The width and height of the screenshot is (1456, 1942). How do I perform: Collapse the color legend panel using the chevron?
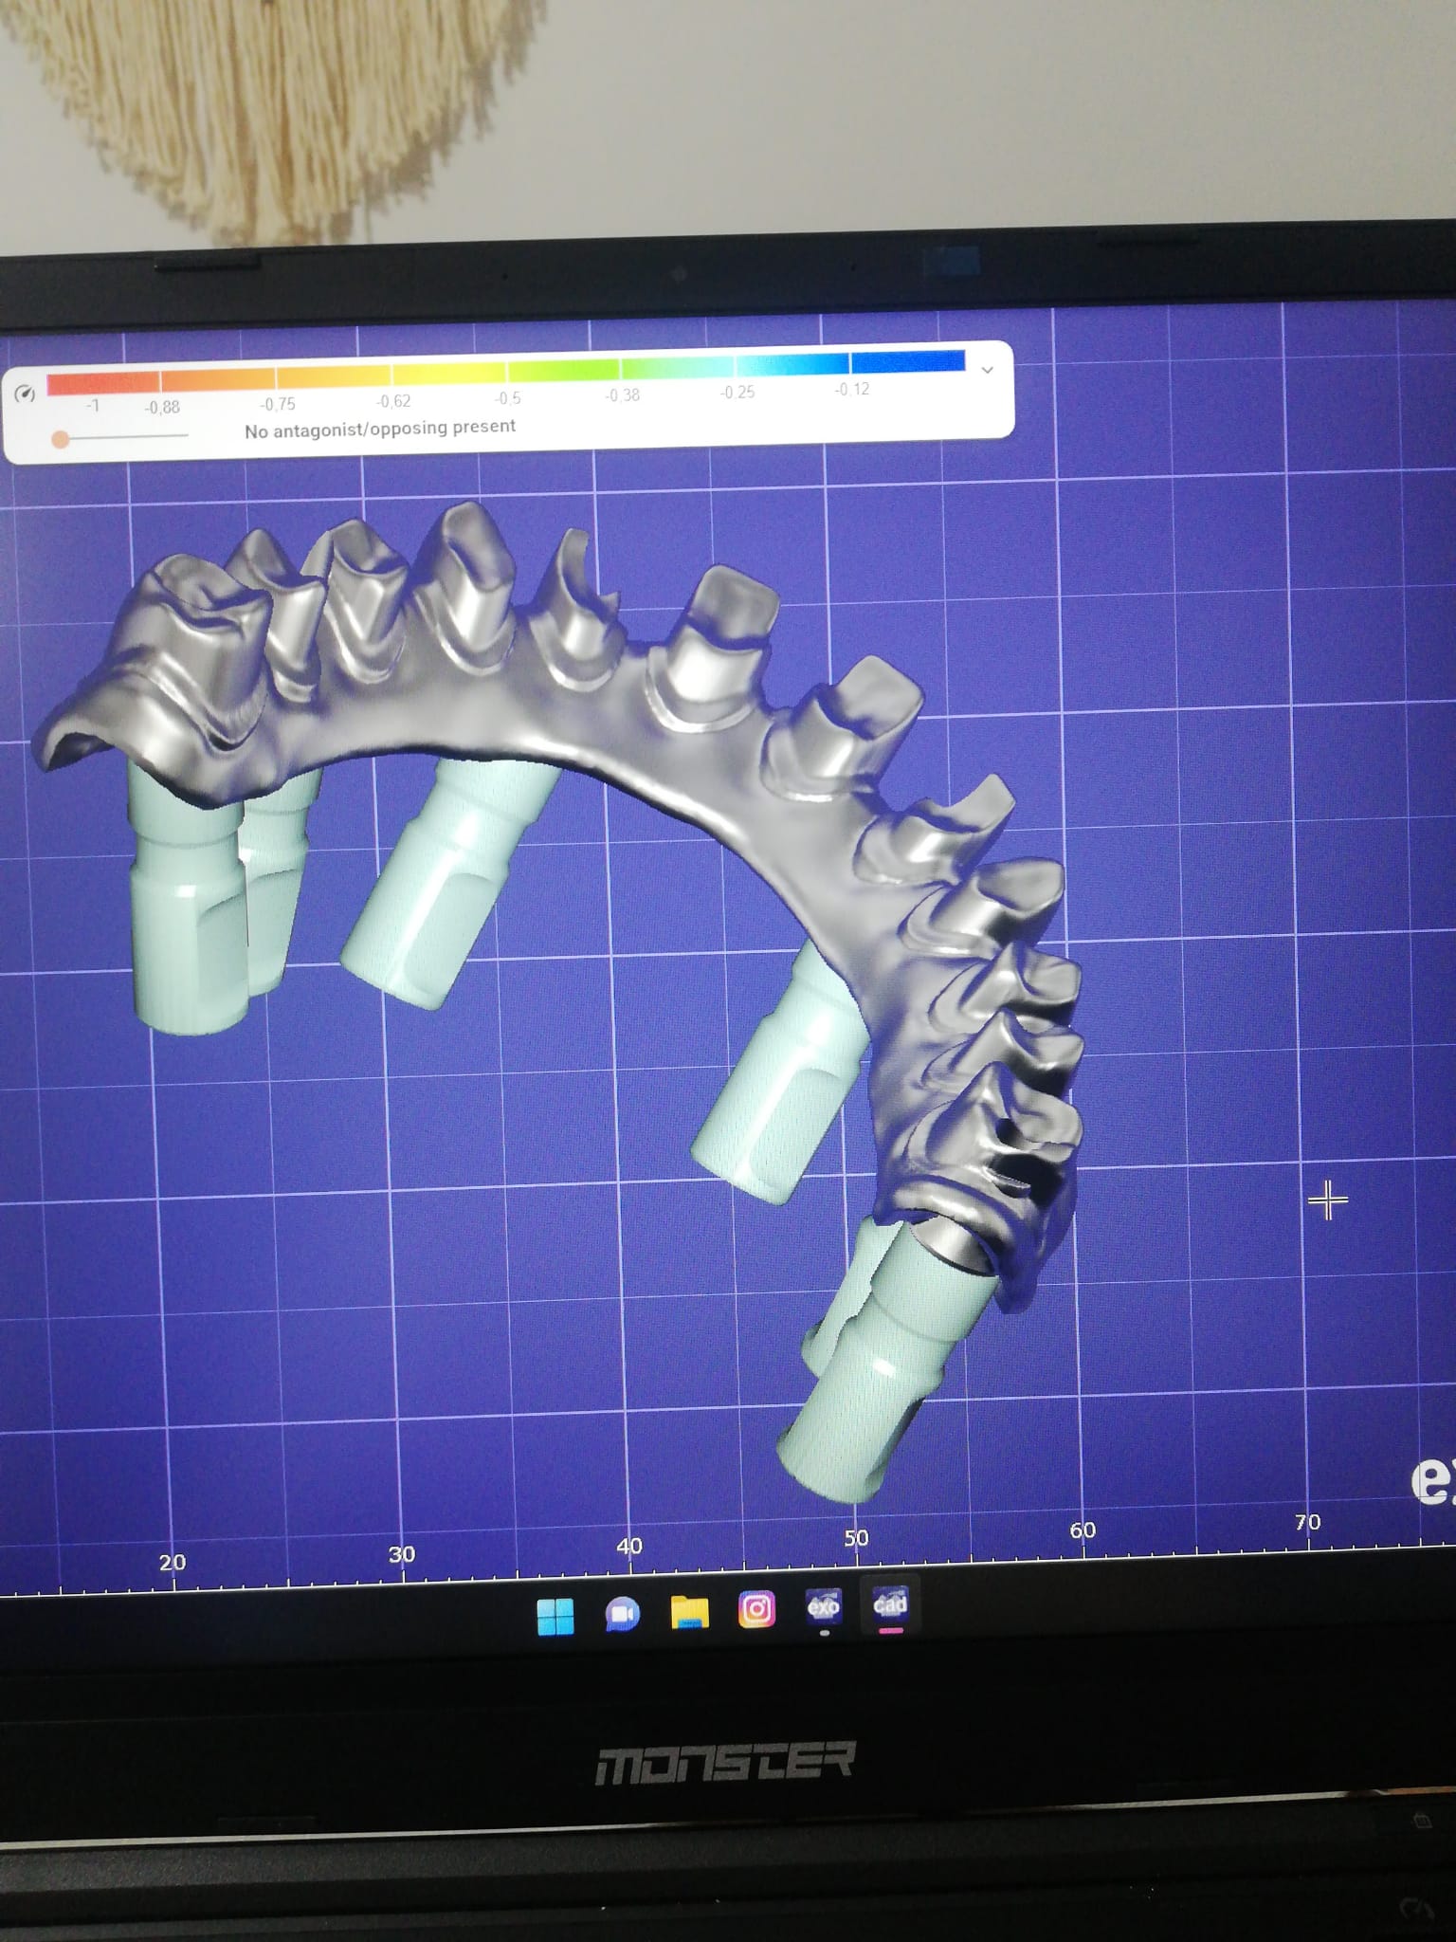click(987, 370)
